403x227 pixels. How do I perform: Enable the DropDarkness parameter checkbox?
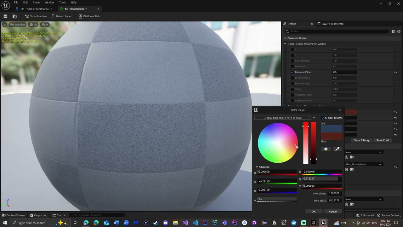tap(292, 78)
